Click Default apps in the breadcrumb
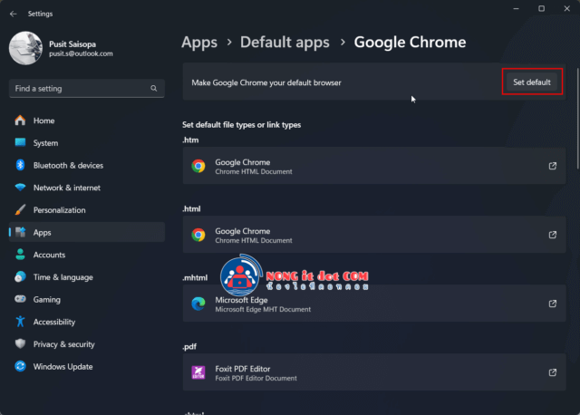 pos(285,43)
